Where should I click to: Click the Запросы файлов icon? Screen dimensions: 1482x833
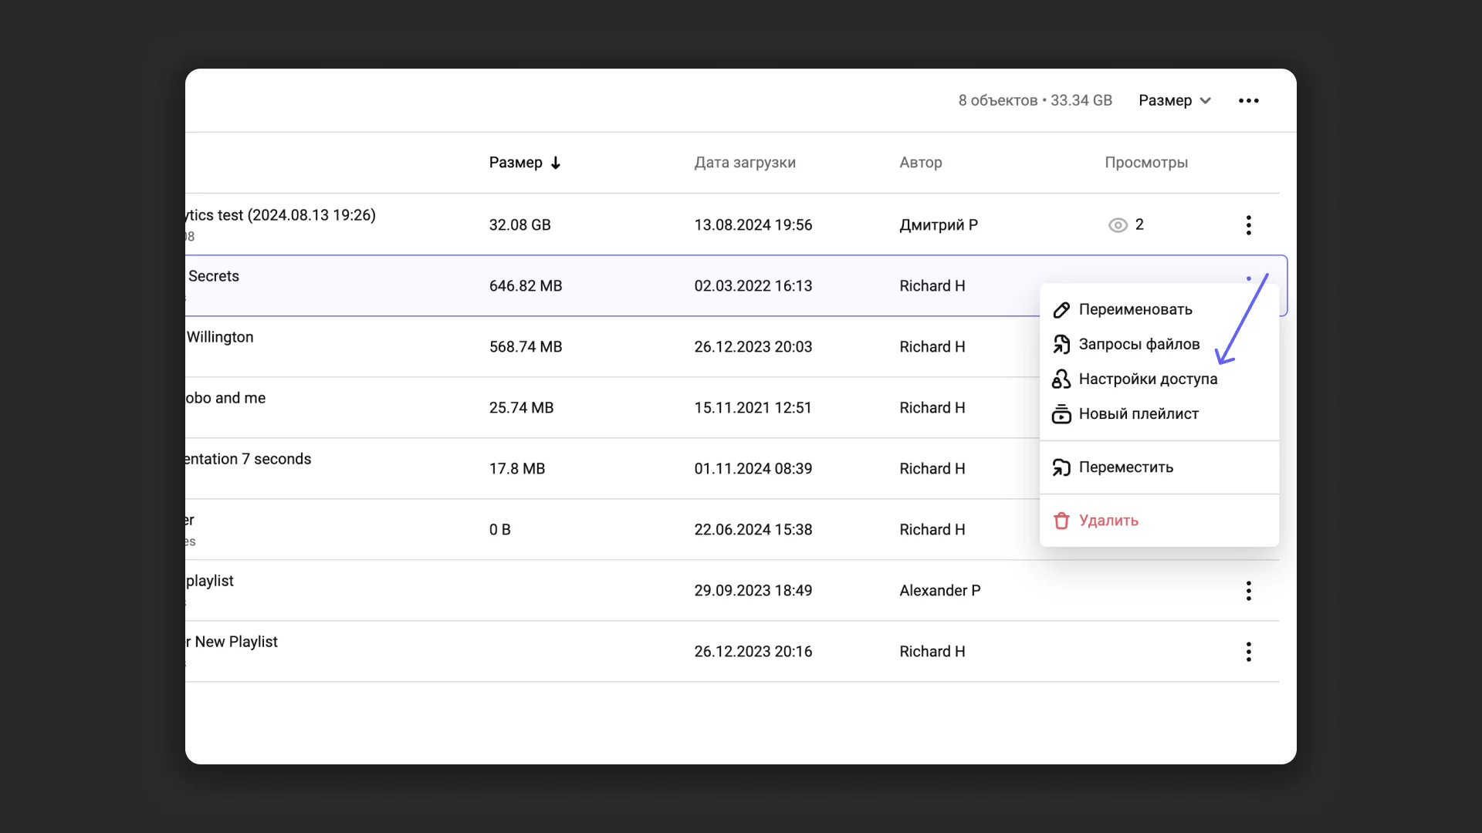1061,345
